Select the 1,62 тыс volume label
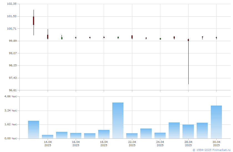 pos(11,124)
